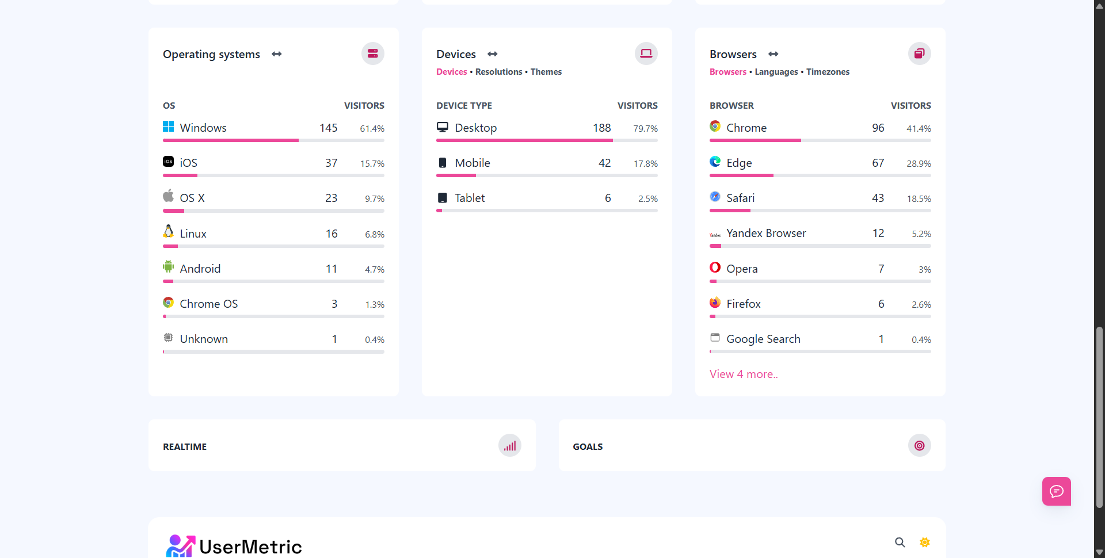Open the chat support bubble button
Screen dimensions: 1105x558
coord(1057,491)
